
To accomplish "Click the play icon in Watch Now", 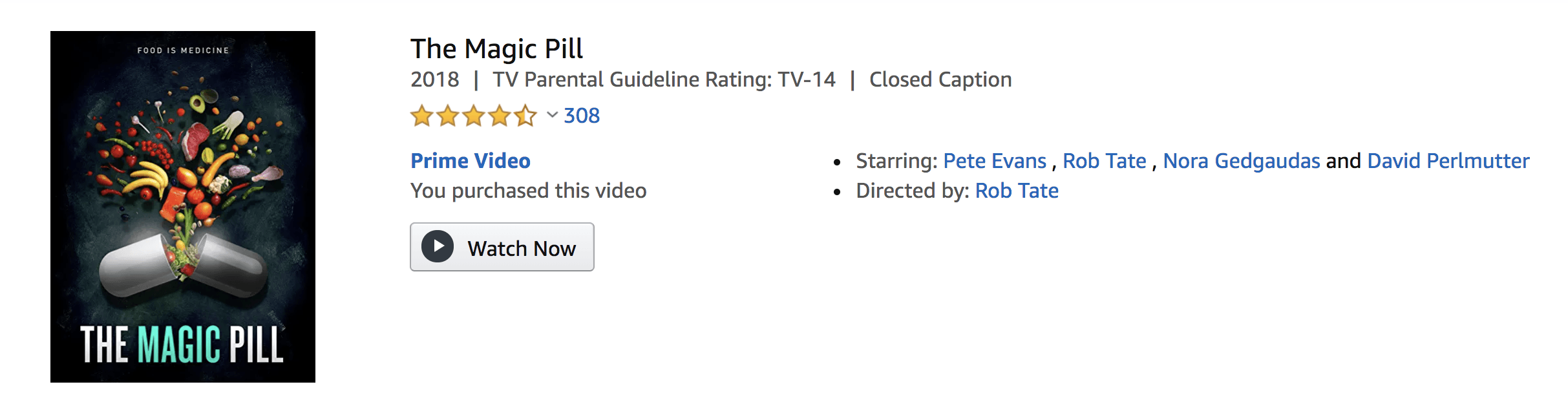I will click(x=438, y=247).
